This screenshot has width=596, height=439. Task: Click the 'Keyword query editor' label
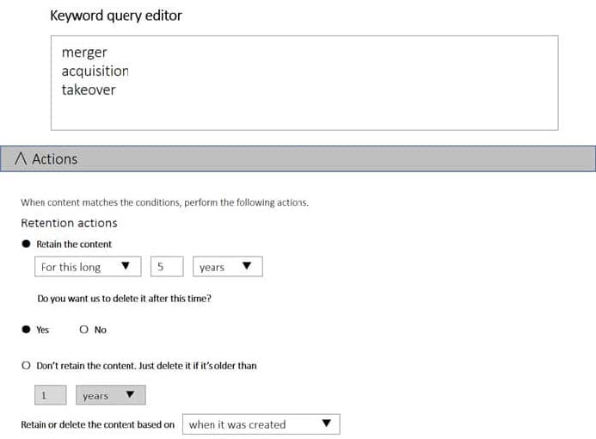click(x=116, y=15)
